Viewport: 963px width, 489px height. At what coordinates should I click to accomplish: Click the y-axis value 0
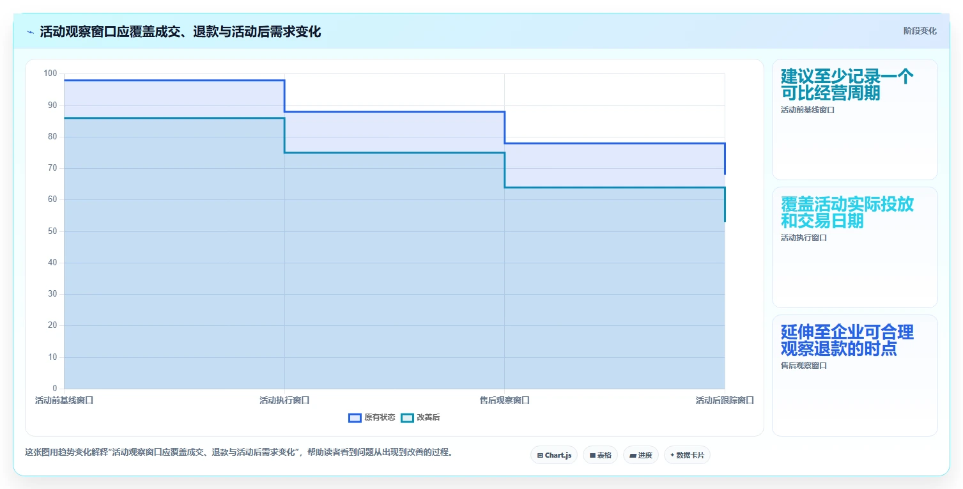[x=54, y=389]
